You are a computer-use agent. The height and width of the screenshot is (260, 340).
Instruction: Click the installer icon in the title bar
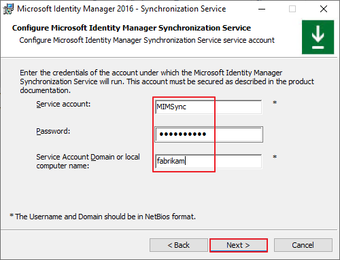8,9
